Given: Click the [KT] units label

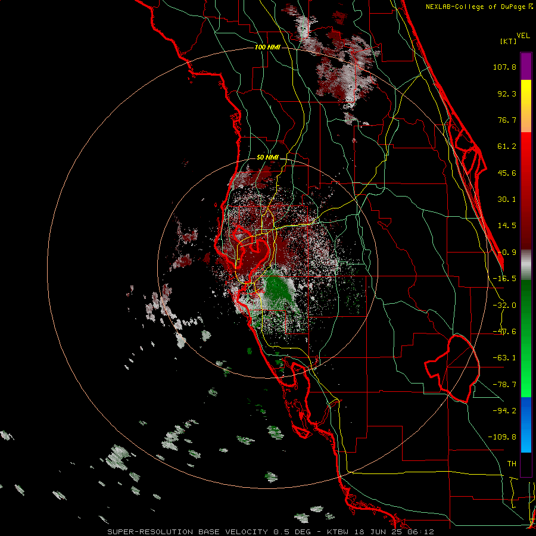Looking at the screenshot, I should tap(508, 41).
